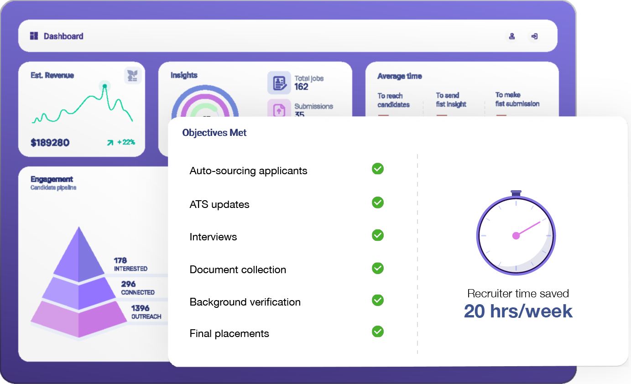Viewport: 631px width, 384px height.
Task: Click the Dashboard grid icon in the header
Action: (33, 36)
